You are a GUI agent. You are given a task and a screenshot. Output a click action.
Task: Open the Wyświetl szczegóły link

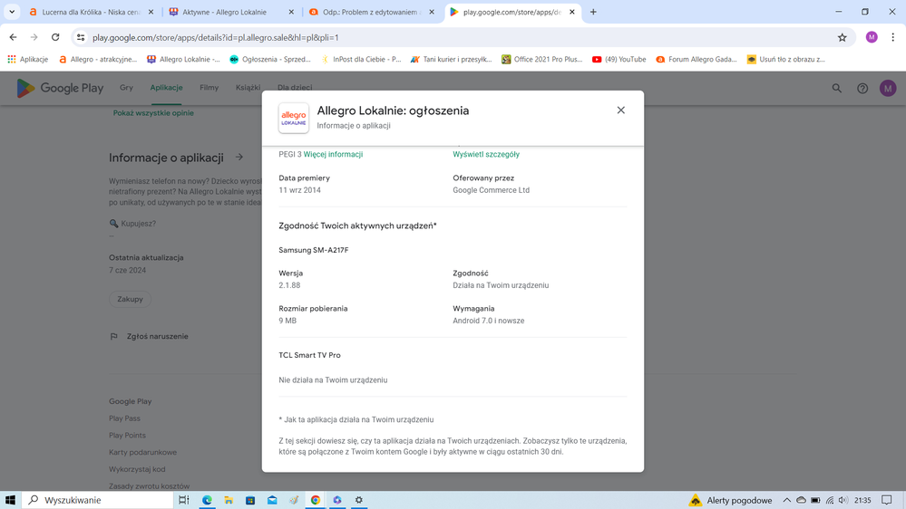click(486, 155)
